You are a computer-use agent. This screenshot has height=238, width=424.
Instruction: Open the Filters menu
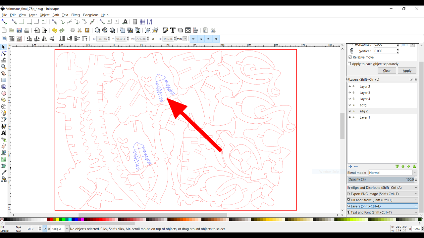(76, 15)
